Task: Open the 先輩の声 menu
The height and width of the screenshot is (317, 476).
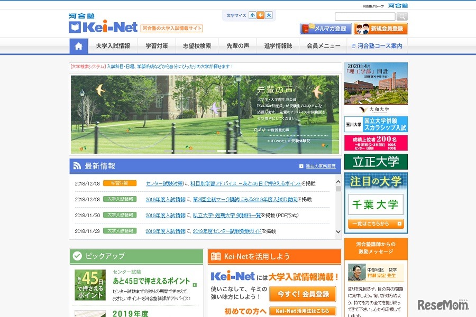Action: click(237, 46)
